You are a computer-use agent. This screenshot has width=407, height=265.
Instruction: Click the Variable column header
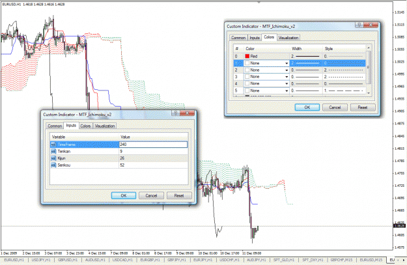pos(85,137)
